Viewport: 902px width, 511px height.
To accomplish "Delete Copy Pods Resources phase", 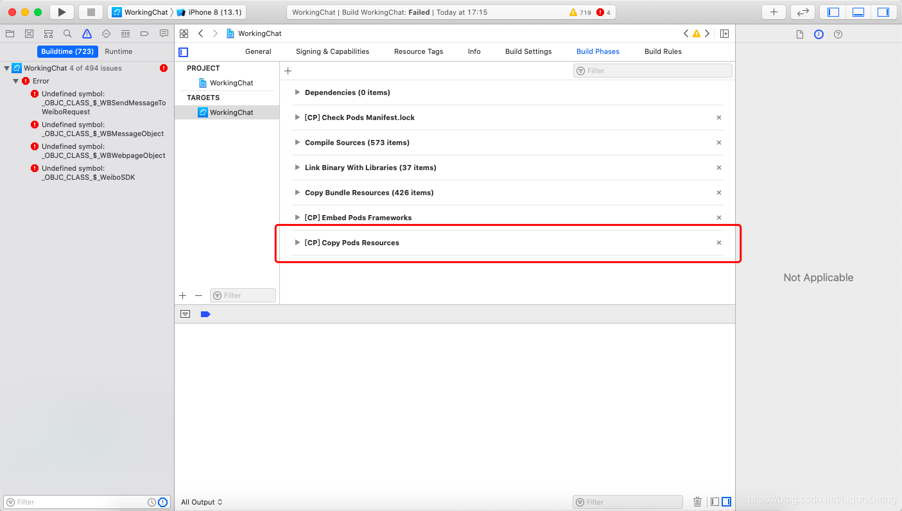I will (x=719, y=243).
